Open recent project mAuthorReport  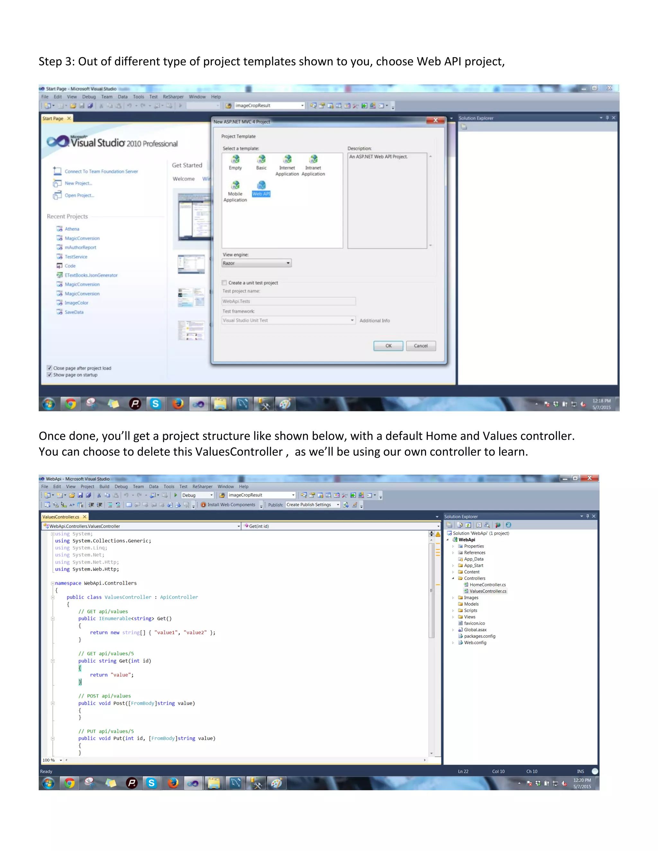tap(80, 247)
